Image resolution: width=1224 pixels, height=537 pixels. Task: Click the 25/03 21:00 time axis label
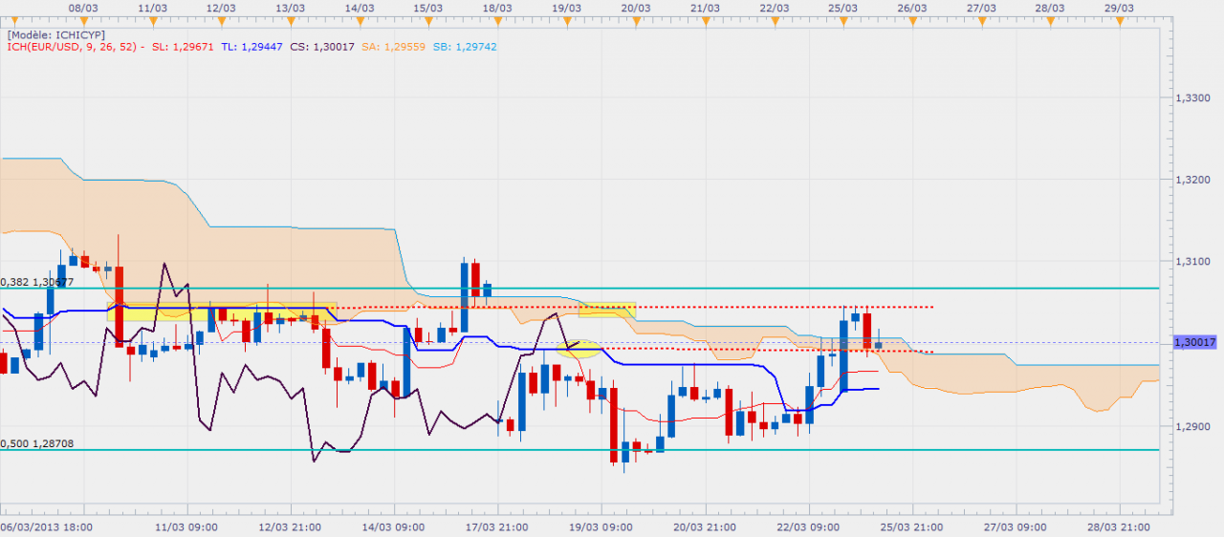(x=912, y=526)
